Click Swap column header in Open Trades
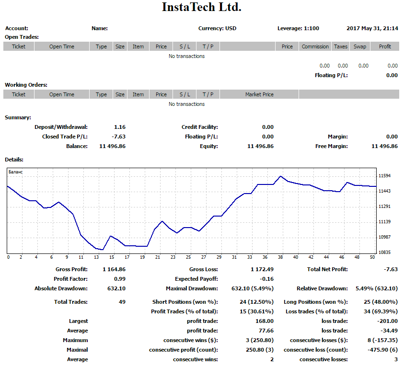This screenshot has width=404, height=367. (x=360, y=46)
